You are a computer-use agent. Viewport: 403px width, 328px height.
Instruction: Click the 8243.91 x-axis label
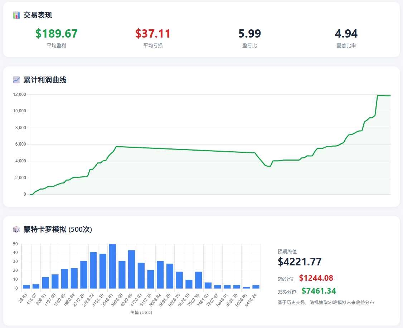click(222, 299)
